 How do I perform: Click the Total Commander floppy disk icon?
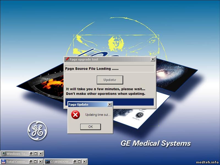[4, 162]
